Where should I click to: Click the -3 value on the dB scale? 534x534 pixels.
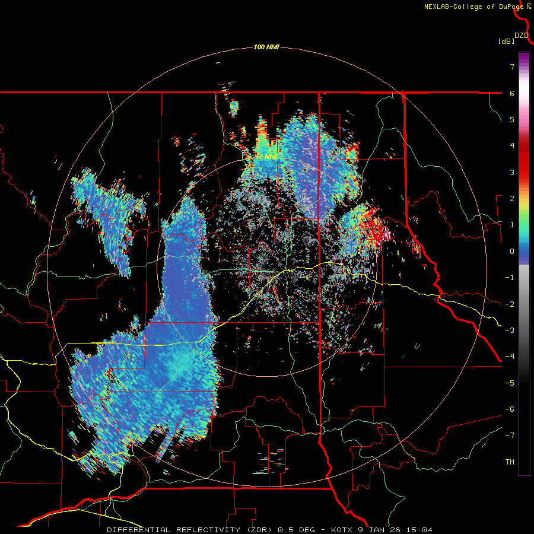click(x=510, y=330)
